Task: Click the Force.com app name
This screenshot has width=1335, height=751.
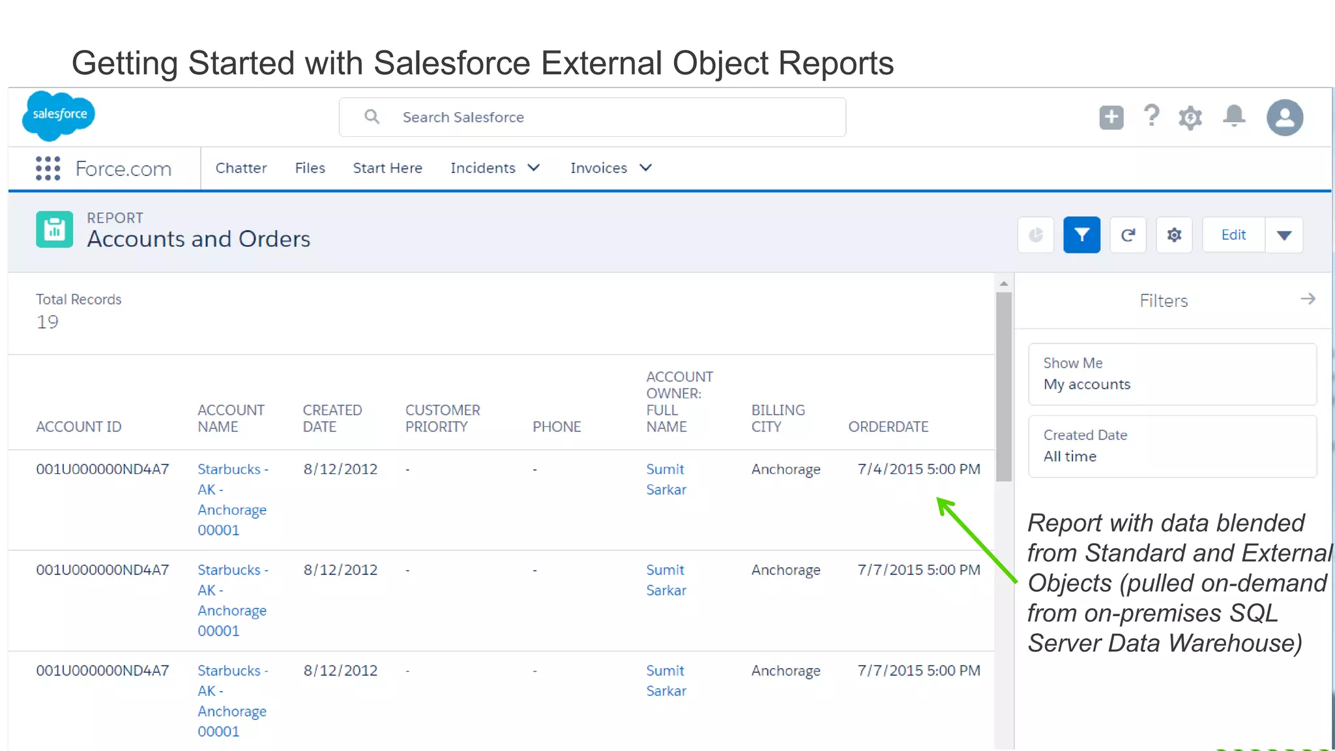Action: [123, 169]
